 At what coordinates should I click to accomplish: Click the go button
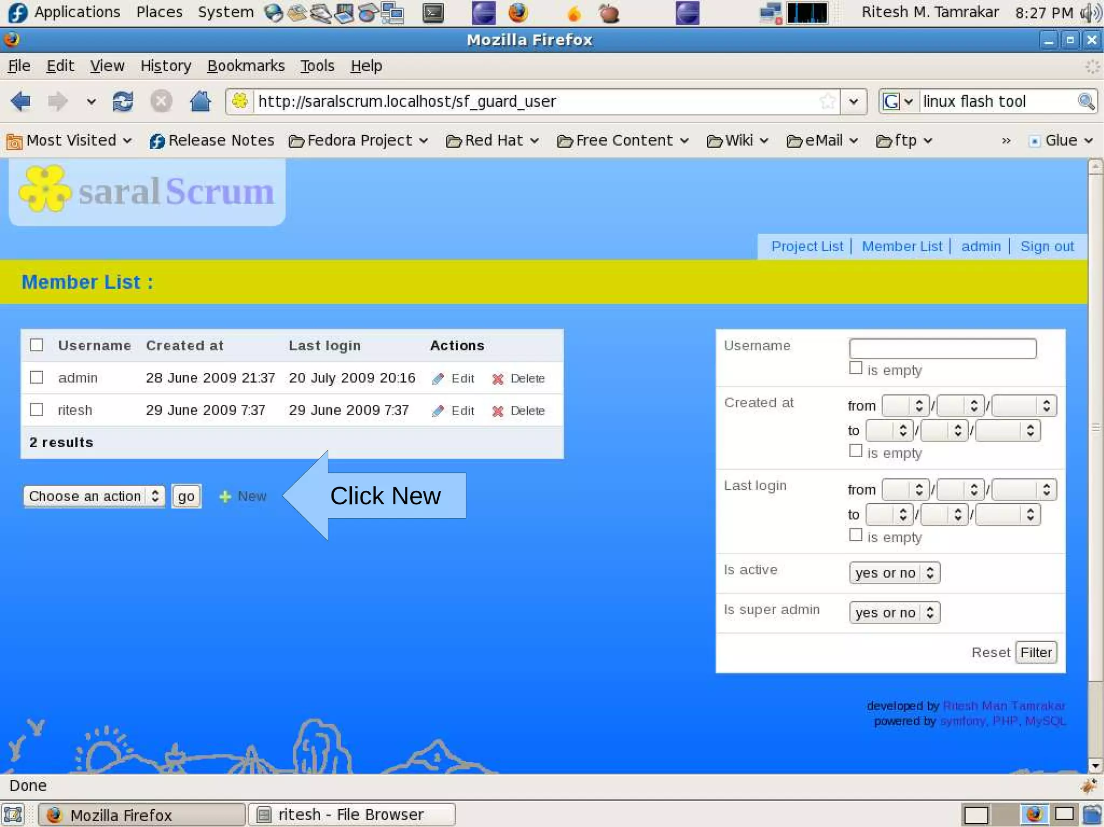pyautogui.click(x=187, y=496)
